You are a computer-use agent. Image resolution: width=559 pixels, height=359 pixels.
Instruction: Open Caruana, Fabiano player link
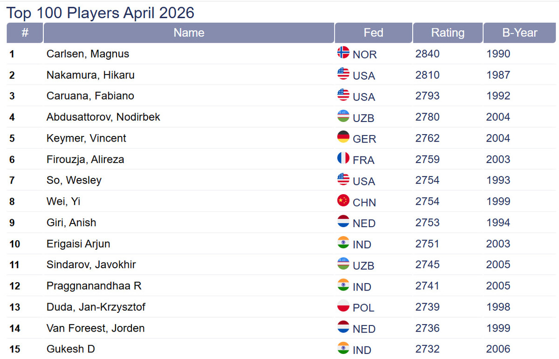pyautogui.click(x=90, y=96)
